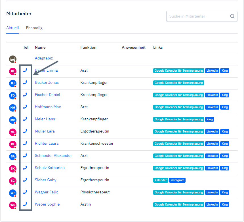The image size is (244, 222).
Task: Click the FD avatar for Fischer Daniel
Action: (13, 95)
